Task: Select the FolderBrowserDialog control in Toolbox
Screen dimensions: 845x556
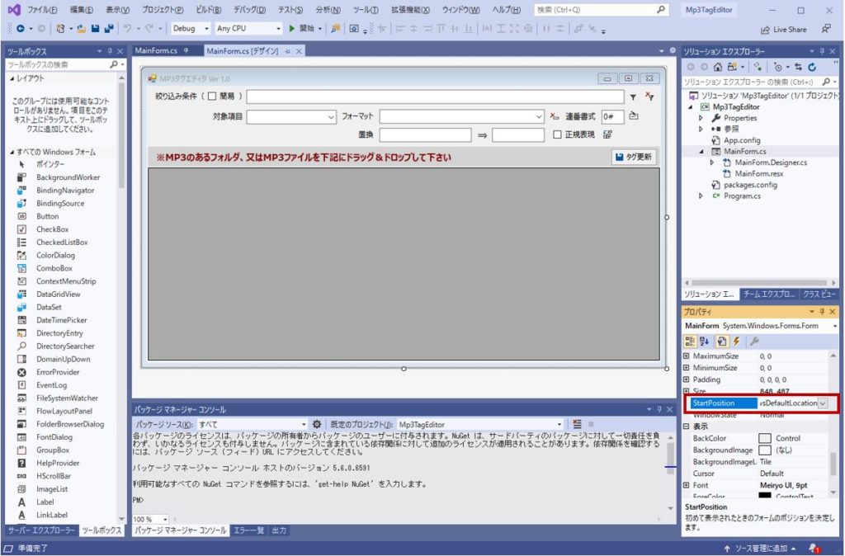Action: [70, 424]
